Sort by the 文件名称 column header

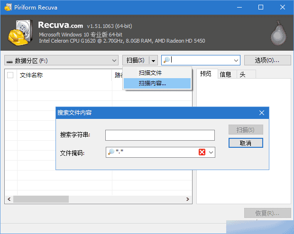(x=64, y=75)
